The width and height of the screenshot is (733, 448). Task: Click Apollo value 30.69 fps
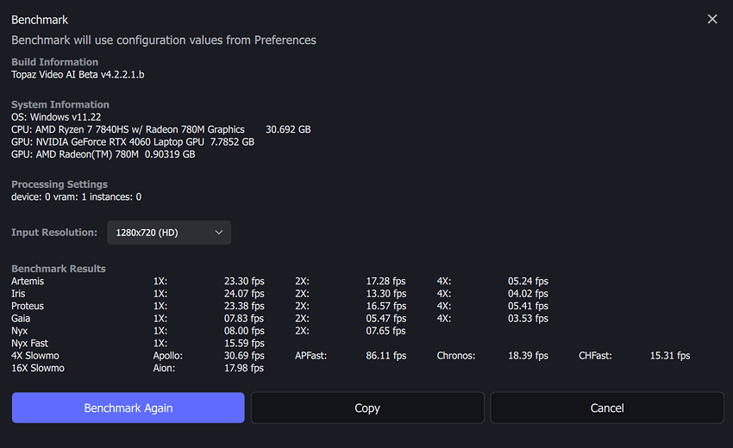click(x=244, y=356)
